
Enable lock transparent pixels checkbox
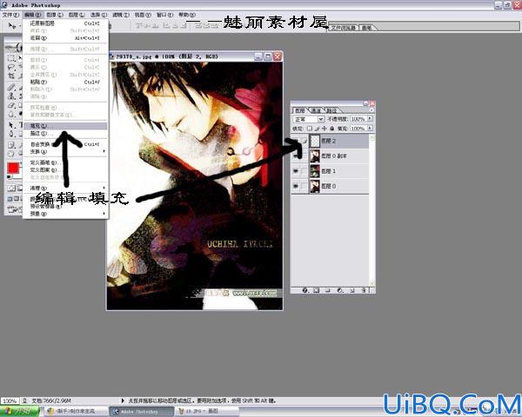pos(310,129)
